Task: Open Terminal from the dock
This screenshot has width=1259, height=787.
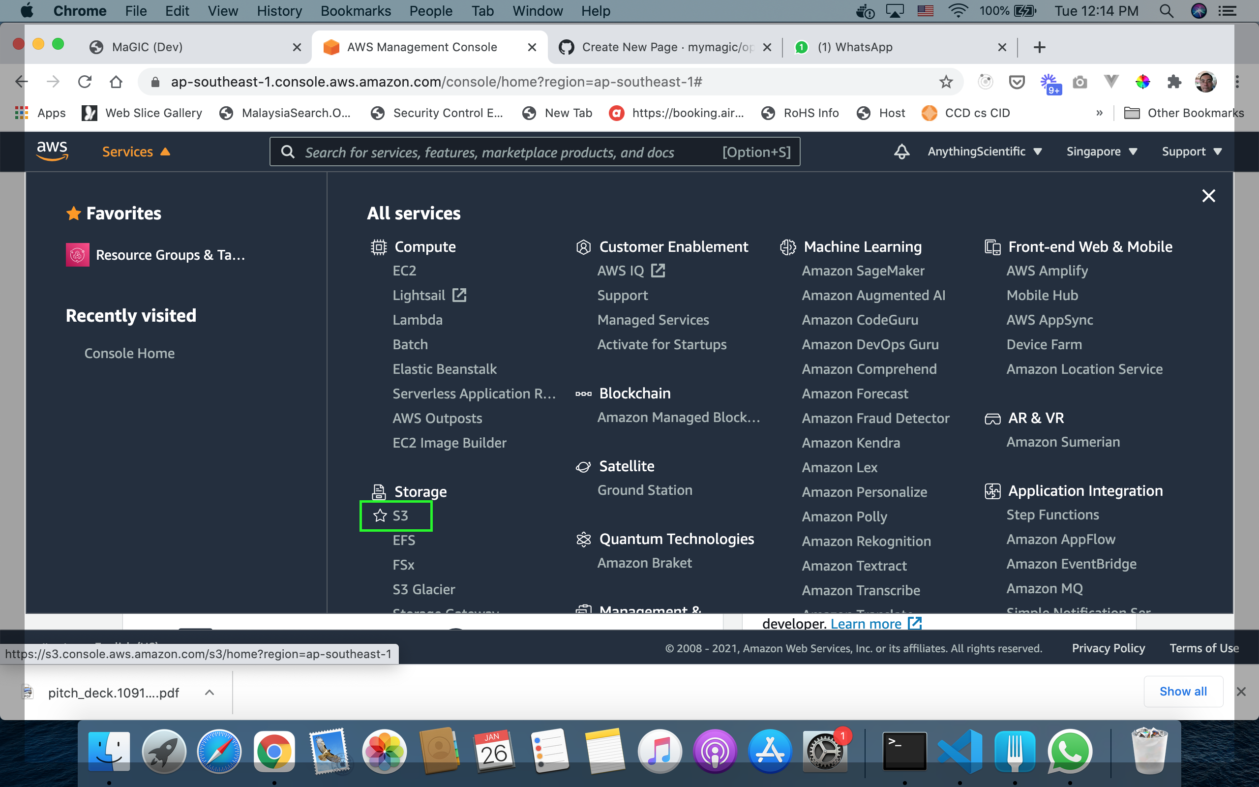Action: [x=905, y=751]
